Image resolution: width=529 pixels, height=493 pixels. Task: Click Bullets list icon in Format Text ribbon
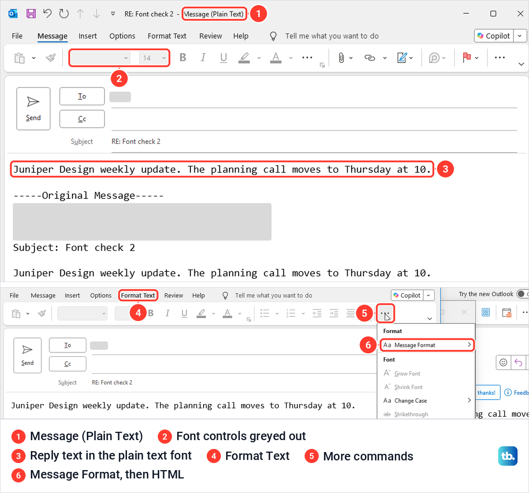(x=264, y=313)
